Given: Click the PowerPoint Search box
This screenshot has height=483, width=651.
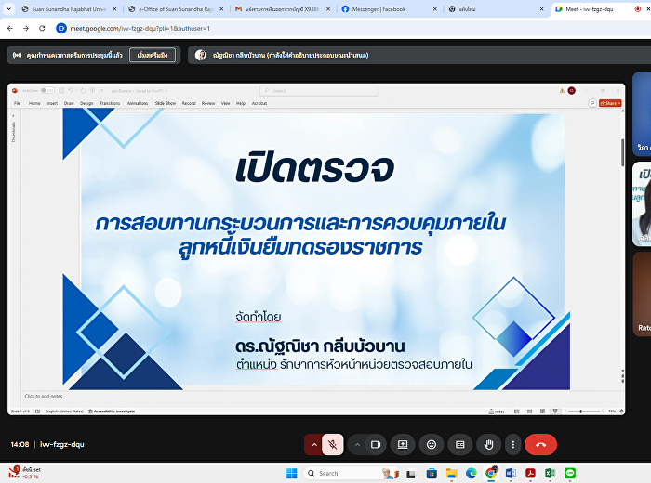Looking at the screenshot, I should pos(319,90).
